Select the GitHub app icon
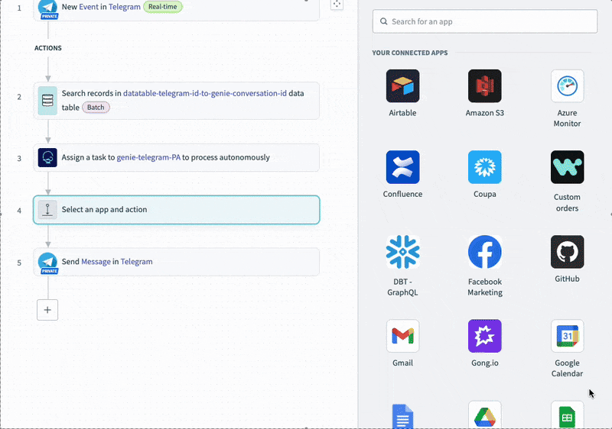 [x=567, y=251]
